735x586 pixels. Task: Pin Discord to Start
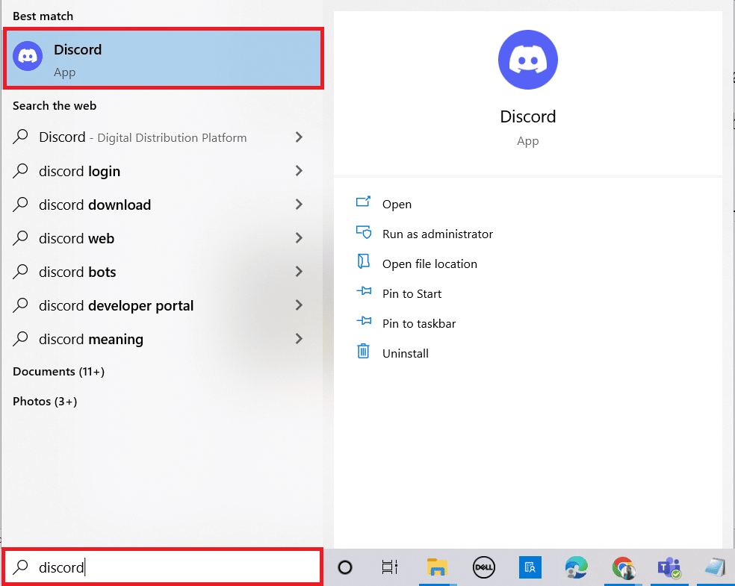coord(412,293)
